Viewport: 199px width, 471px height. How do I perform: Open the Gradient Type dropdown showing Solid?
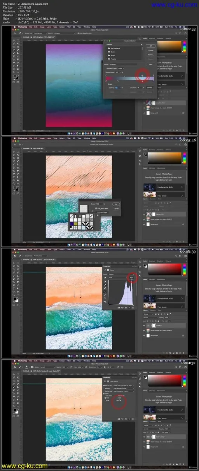121,68
